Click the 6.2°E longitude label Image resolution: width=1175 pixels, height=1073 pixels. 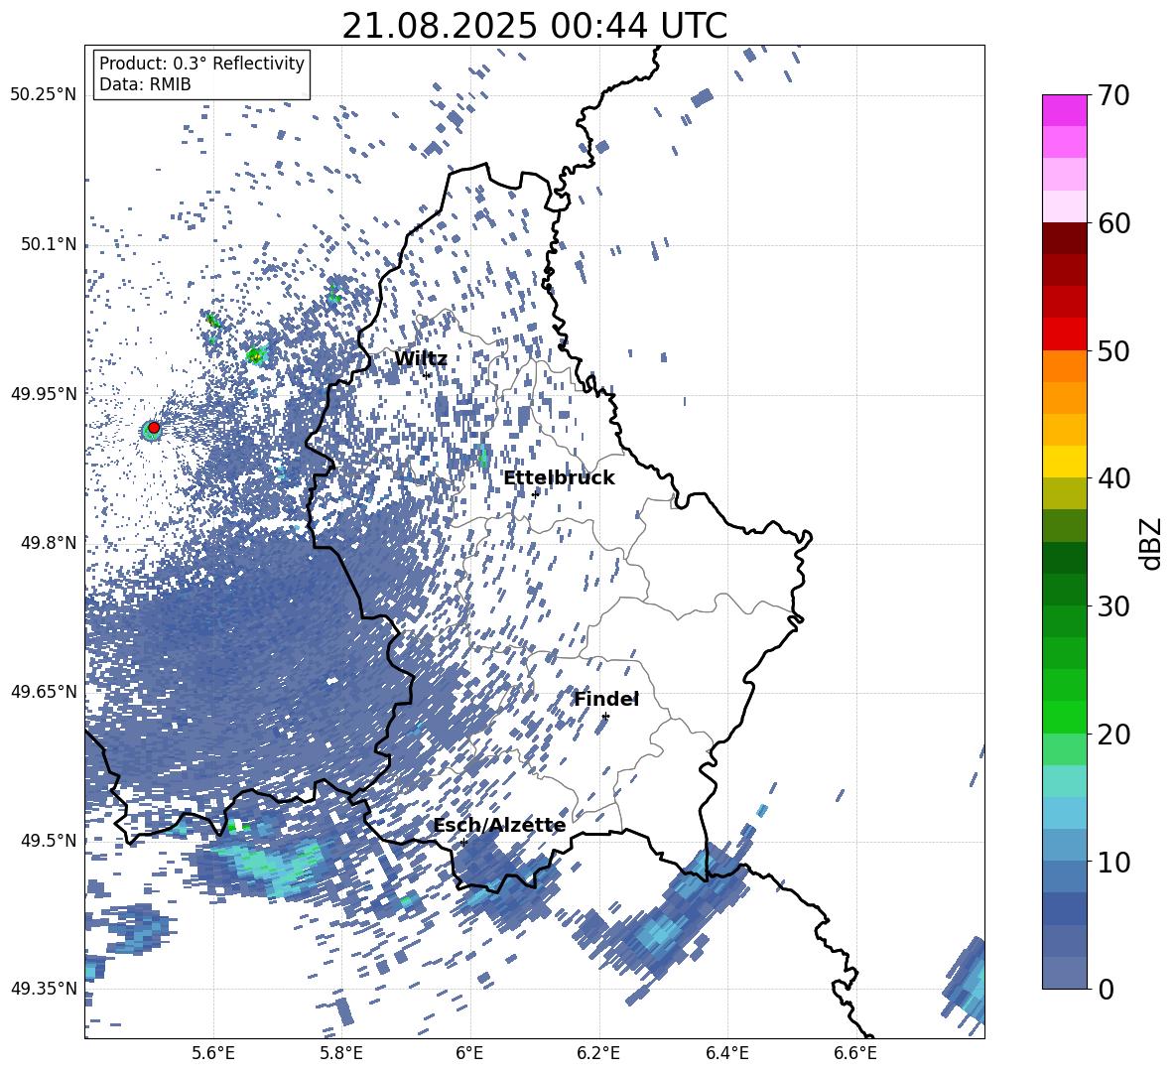point(598,1053)
